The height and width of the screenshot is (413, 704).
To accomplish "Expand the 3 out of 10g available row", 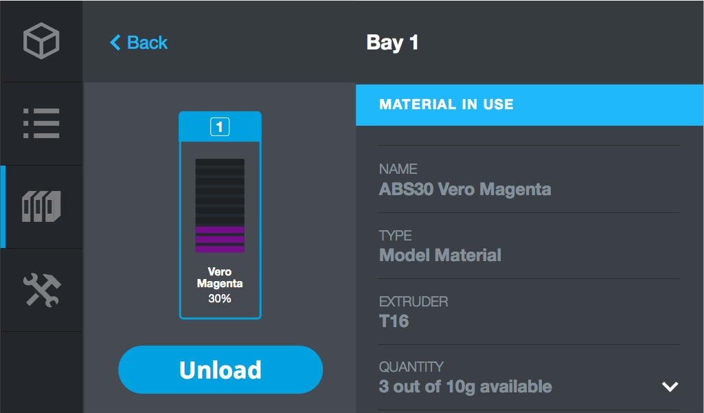I will [529, 377].
